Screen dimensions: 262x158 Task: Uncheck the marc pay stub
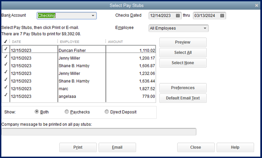tap(6, 87)
